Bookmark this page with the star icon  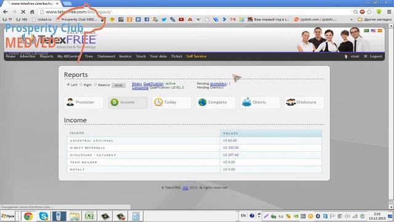tap(369, 12)
